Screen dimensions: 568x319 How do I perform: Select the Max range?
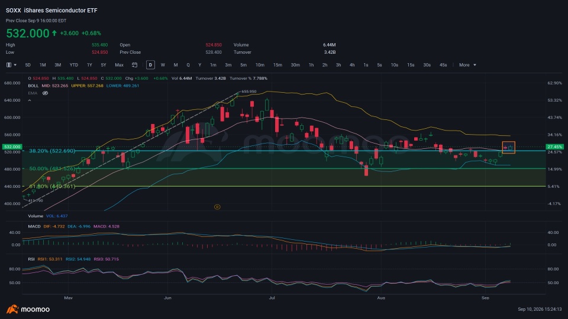pos(119,65)
